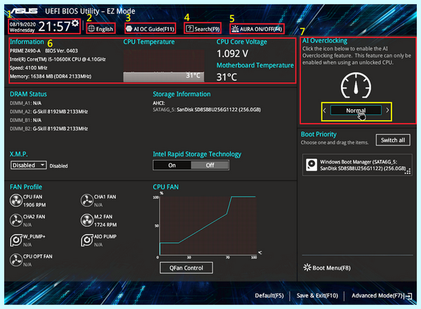This screenshot has height=309, width=421.
Task: Click the Switch all button
Action: click(x=393, y=140)
